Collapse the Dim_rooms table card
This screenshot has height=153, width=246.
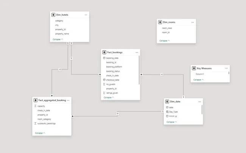(x=165, y=40)
